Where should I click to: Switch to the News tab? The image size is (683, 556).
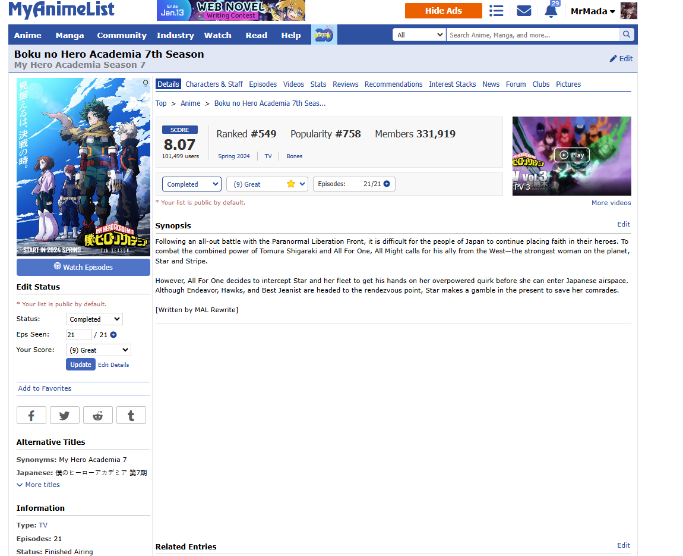(491, 84)
